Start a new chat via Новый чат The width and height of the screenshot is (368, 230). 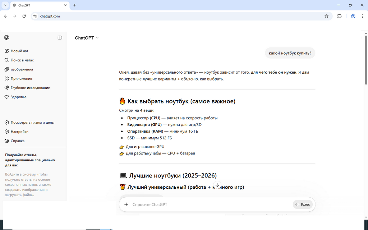19,51
